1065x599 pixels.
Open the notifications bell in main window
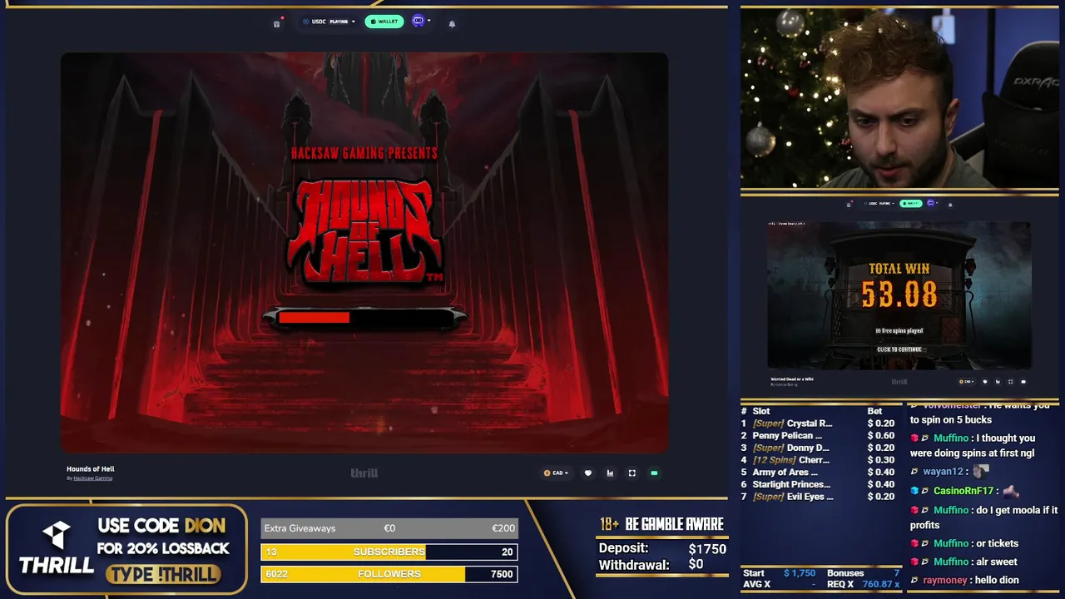(x=452, y=23)
